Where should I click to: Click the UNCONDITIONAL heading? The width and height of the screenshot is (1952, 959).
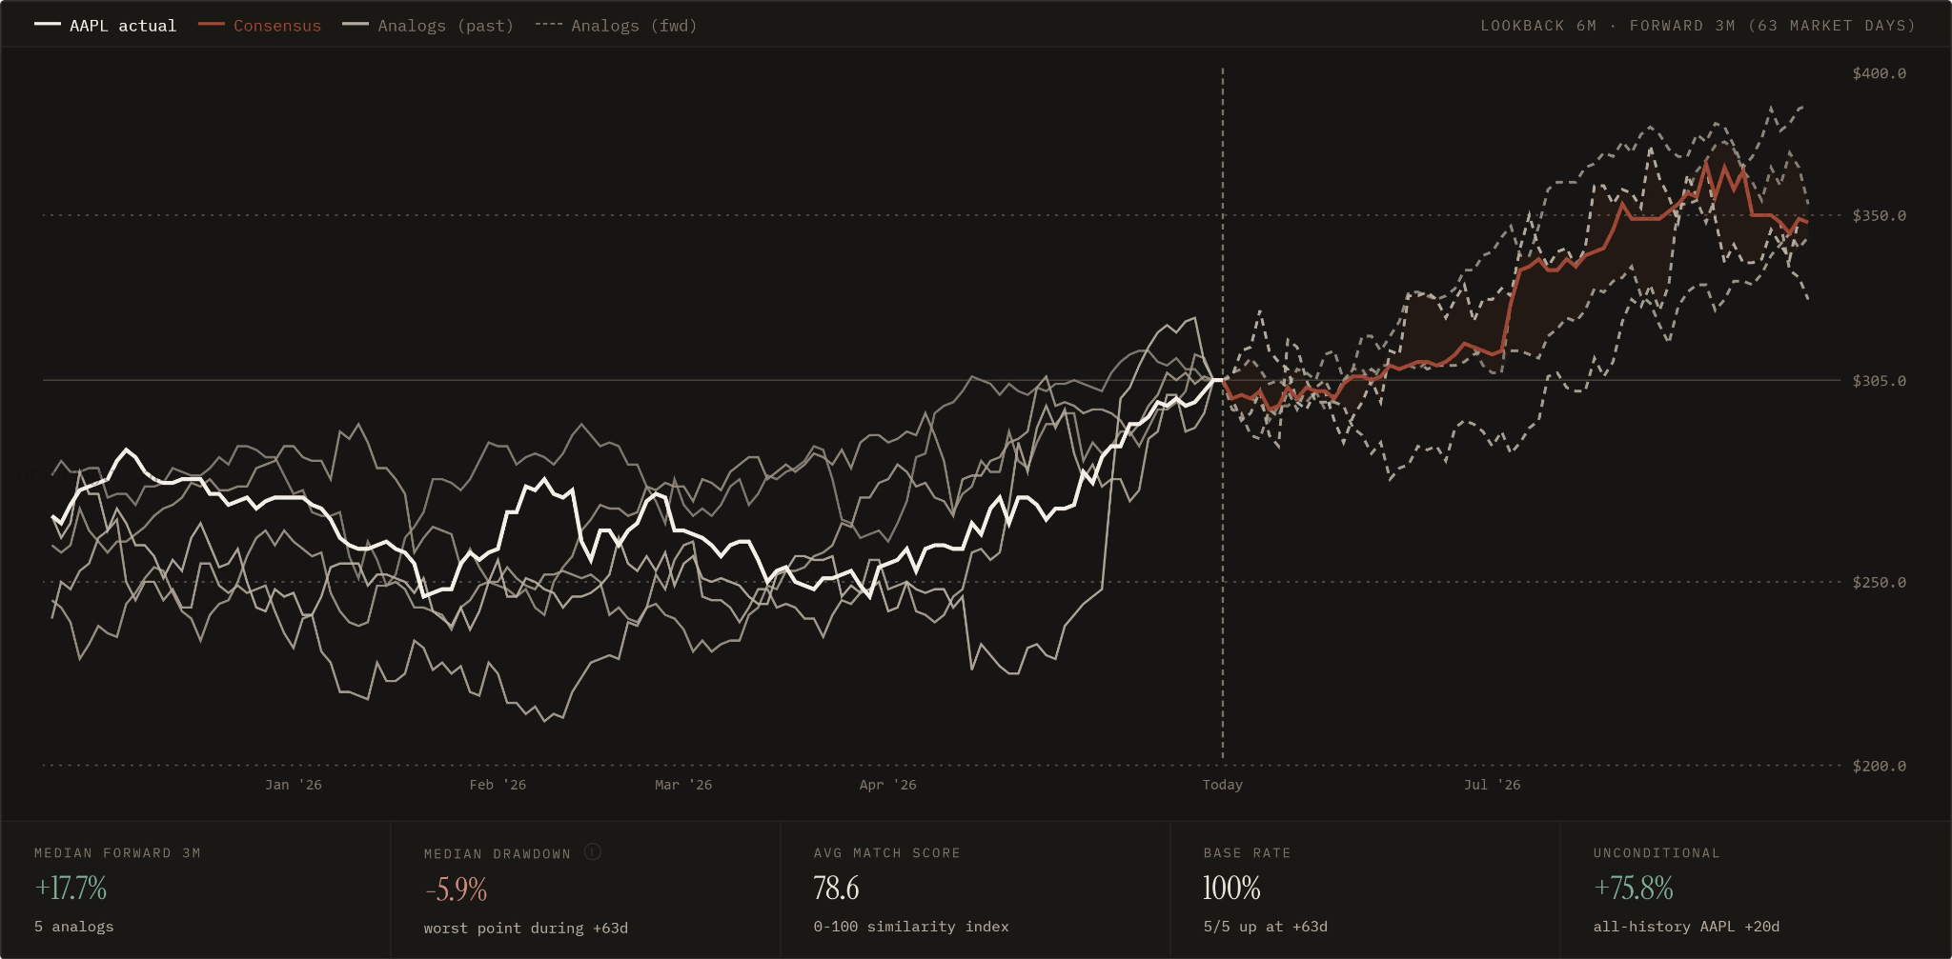point(1657,853)
